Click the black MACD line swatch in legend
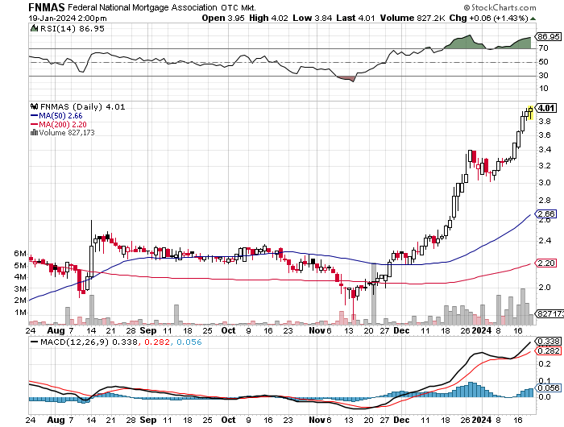Image resolution: width=564 pixels, height=427 pixels. [34, 342]
